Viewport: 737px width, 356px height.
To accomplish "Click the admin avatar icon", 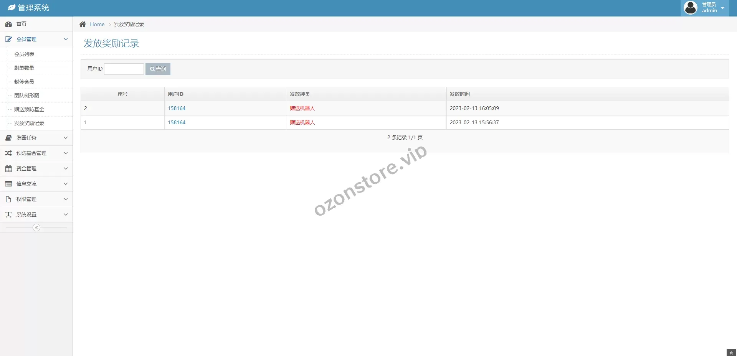I will pyautogui.click(x=691, y=8).
